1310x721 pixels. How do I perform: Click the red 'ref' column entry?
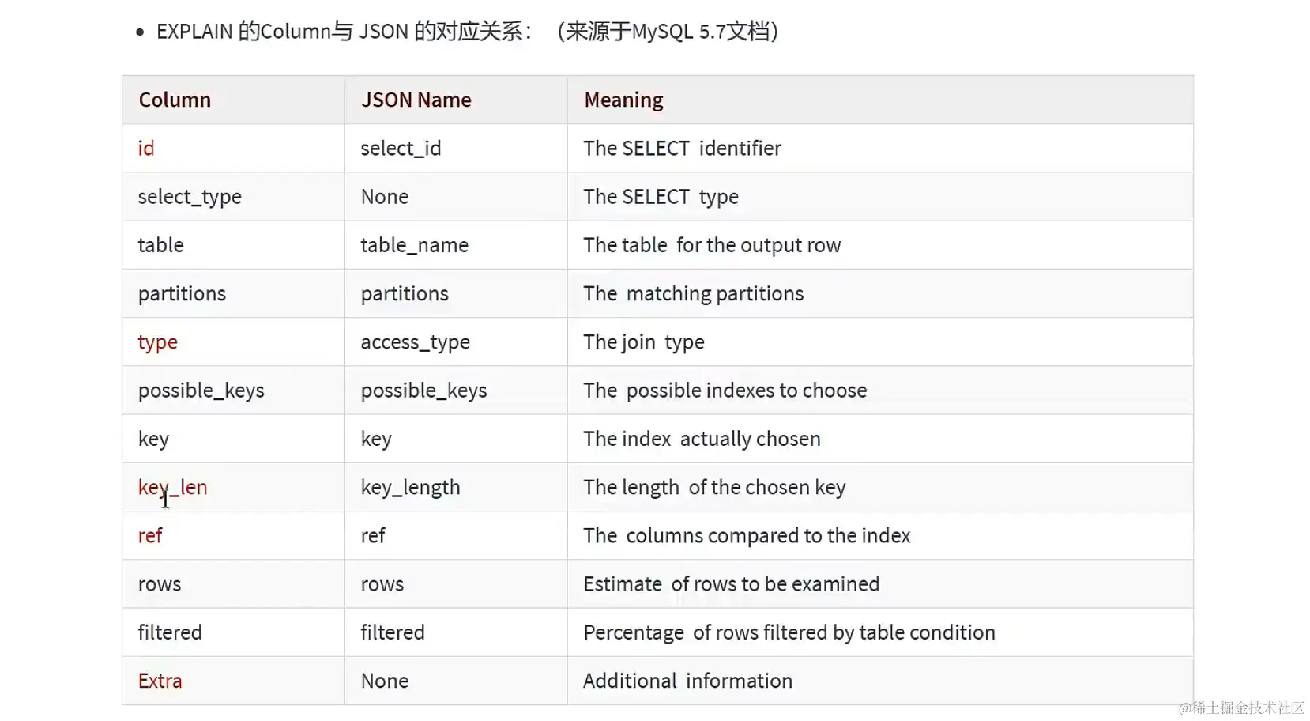[x=150, y=536]
